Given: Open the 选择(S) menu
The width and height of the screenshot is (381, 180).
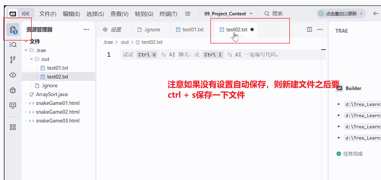Looking at the screenshot, I should pos(95,14).
